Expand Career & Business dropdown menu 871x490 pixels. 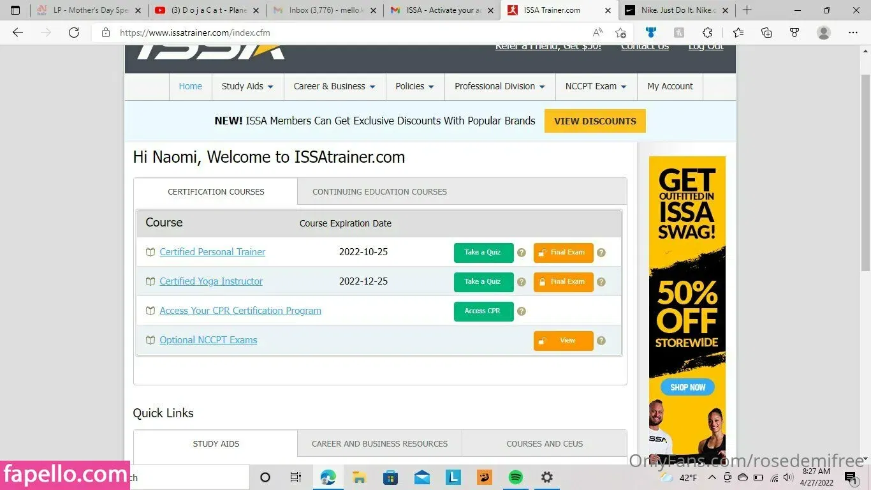coord(334,86)
